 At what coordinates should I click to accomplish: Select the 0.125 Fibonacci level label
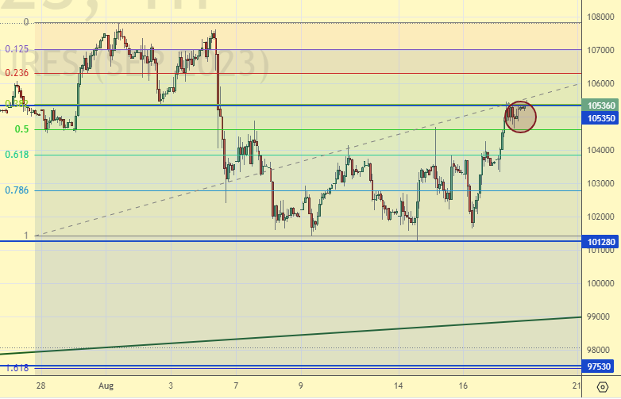17,49
